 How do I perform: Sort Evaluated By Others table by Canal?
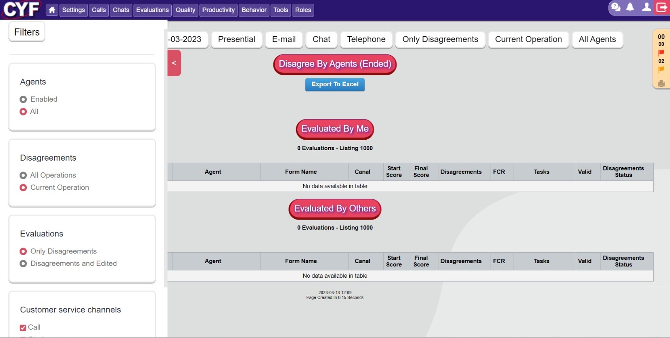(x=366, y=261)
